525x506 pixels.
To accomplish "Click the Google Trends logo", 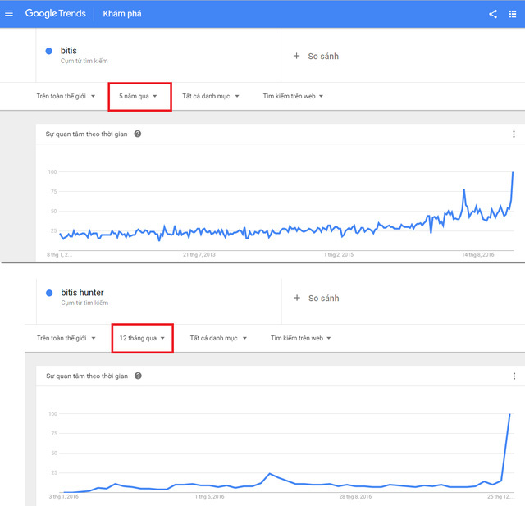I will 56,13.
